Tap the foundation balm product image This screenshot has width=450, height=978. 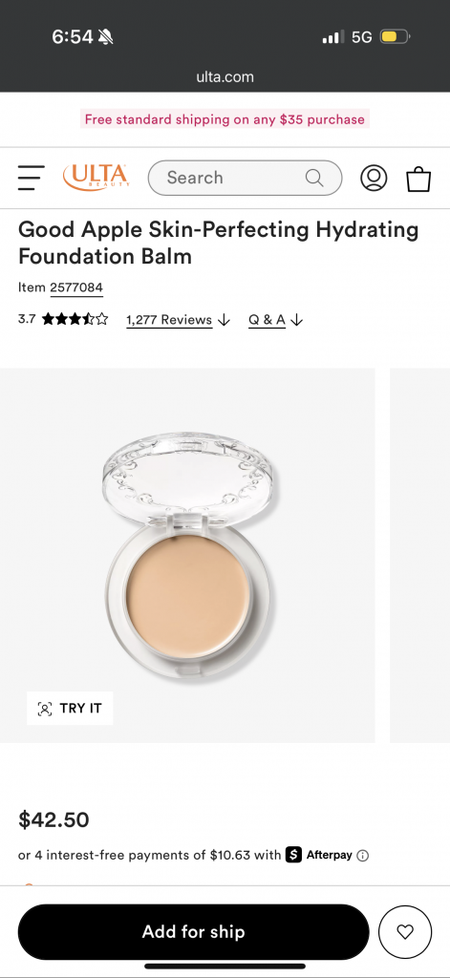[187, 555]
